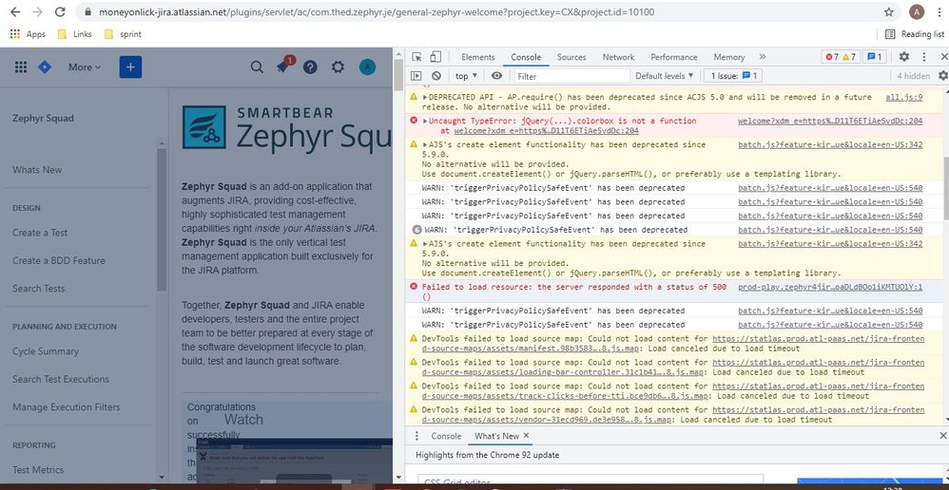Select the drawer Console tab
Screen dimensions: 949x490
[446, 436]
